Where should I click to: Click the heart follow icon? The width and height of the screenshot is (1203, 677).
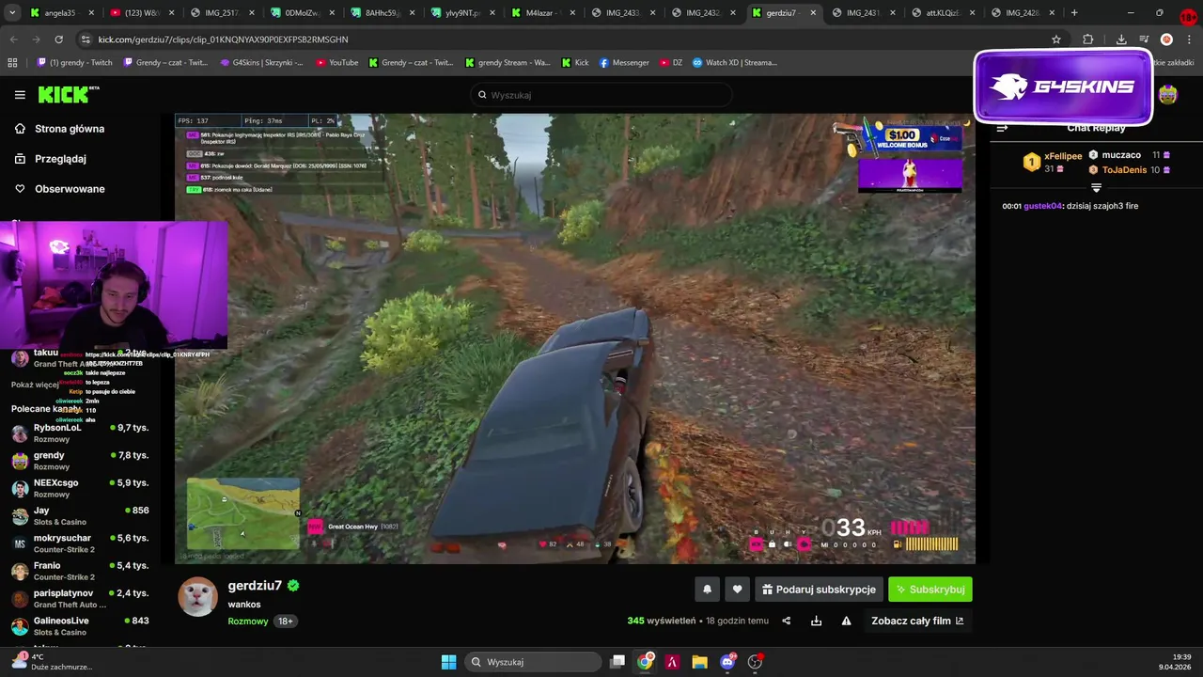(737, 590)
